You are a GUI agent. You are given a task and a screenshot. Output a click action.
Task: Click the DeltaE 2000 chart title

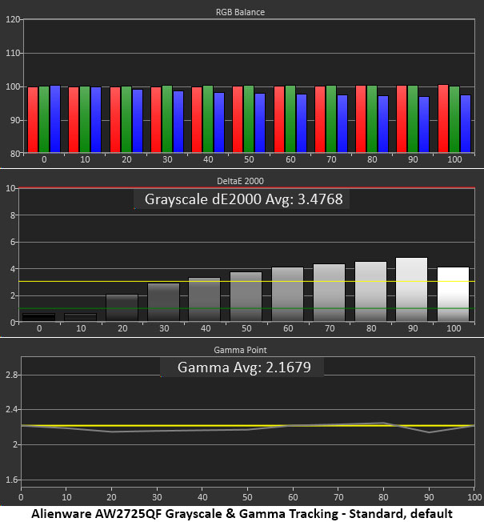pos(240,181)
